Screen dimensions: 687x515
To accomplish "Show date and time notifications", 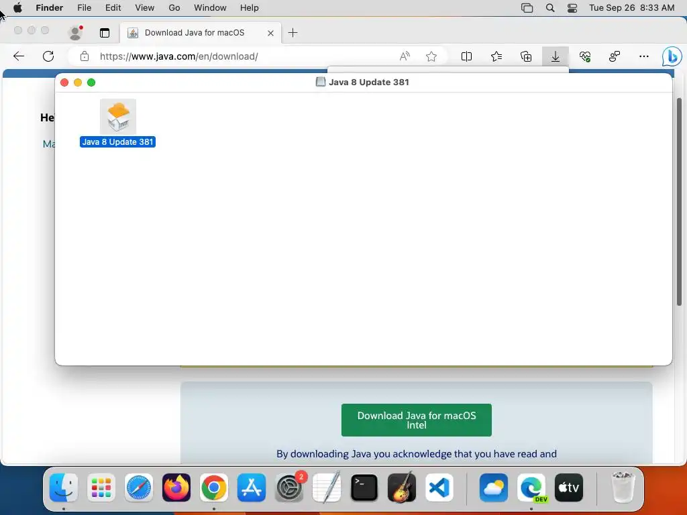I will coord(631,8).
